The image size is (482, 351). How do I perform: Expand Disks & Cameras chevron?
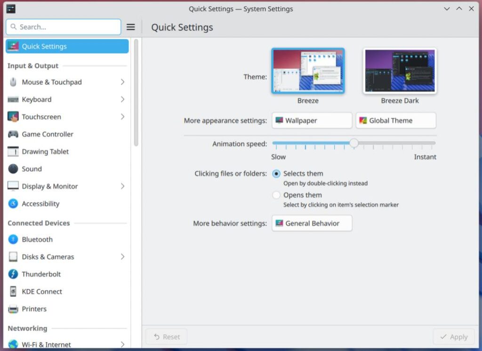point(122,256)
